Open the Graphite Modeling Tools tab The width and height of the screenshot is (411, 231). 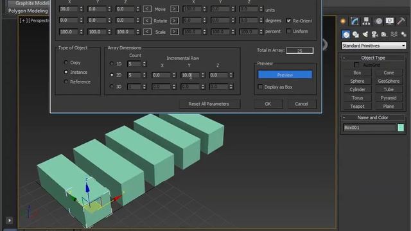pyautogui.click(x=32, y=3)
